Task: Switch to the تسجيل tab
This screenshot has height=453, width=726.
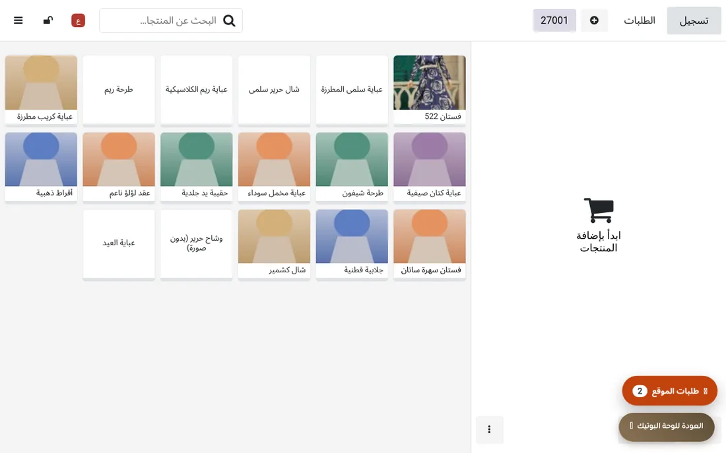Action: (694, 20)
